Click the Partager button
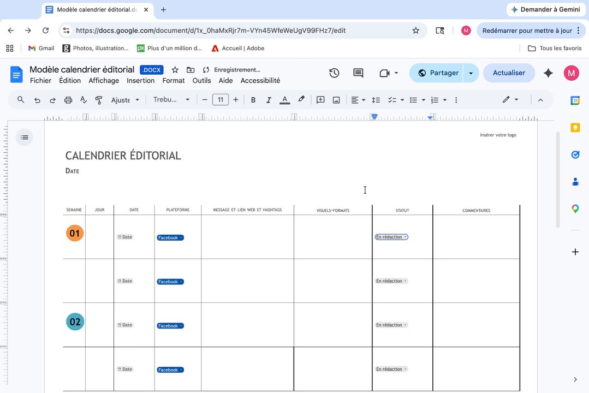589x393 pixels. click(x=438, y=73)
